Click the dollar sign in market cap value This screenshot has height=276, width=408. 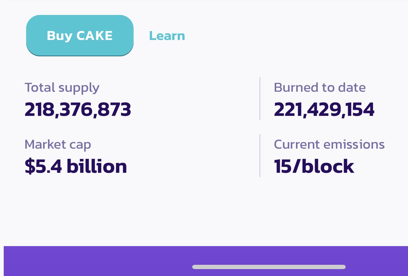pyautogui.click(x=30, y=166)
